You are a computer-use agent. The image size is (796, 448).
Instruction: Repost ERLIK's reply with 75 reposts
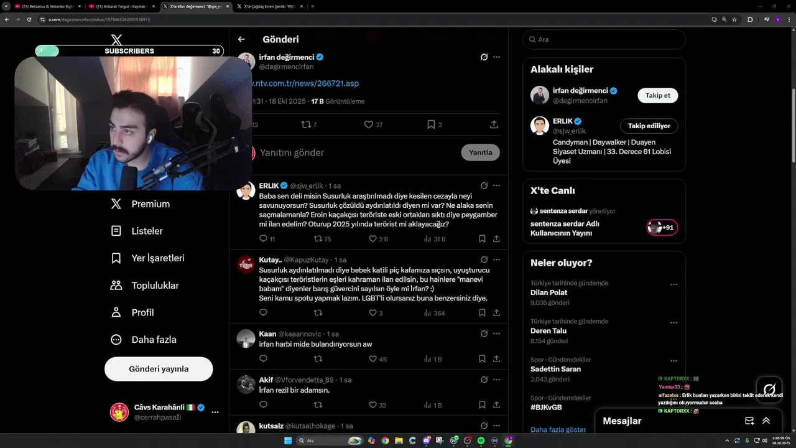click(x=322, y=239)
